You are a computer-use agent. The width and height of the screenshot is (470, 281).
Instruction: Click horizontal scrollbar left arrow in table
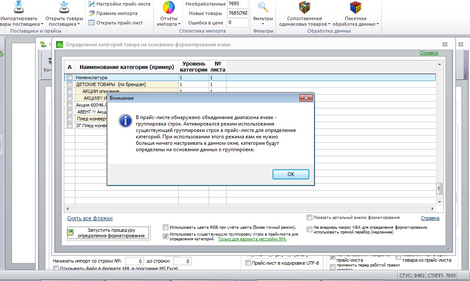coord(67,209)
